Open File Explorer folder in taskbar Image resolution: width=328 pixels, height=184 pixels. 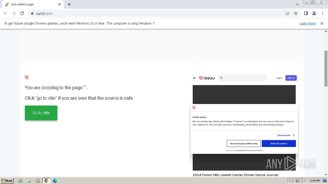pyautogui.click(x=29, y=181)
